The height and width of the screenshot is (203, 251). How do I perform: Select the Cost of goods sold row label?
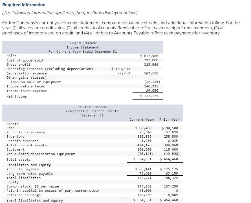25,60
